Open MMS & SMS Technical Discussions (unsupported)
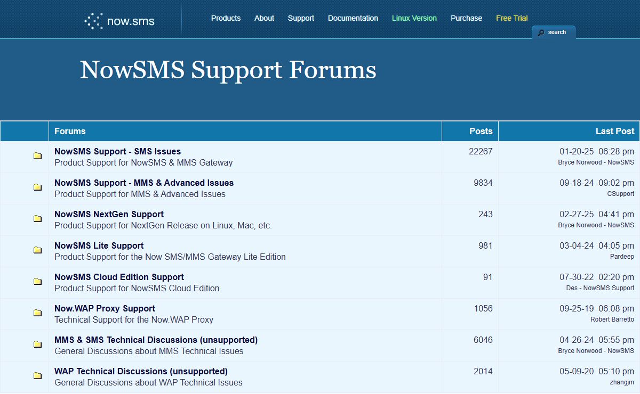This screenshot has height=394, width=640. tap(156, 340)
